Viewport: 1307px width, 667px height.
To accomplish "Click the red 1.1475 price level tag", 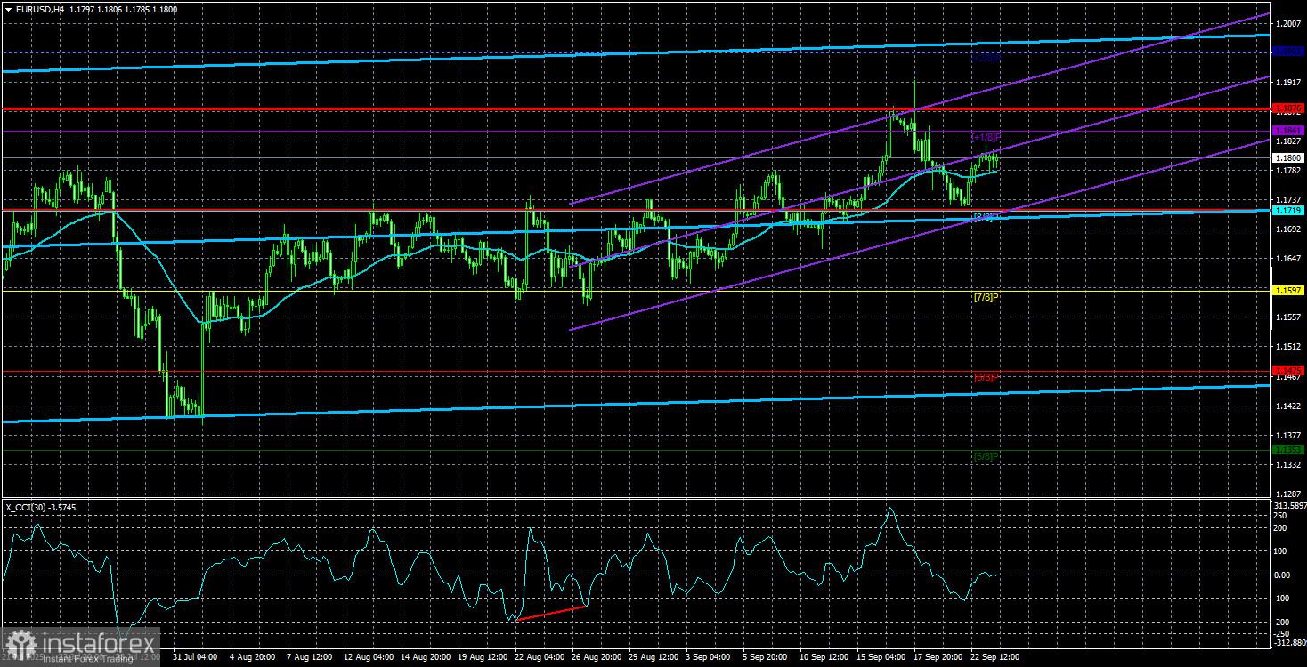I will point(1288,371).
